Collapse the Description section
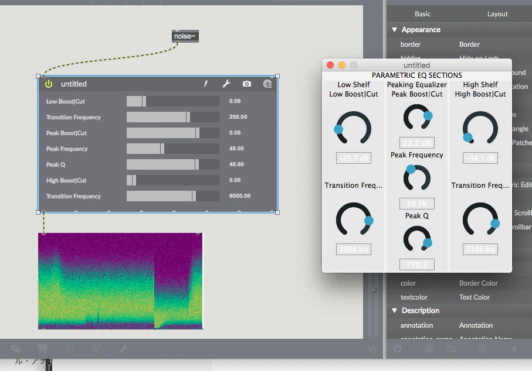Viewport: 532px width, 371px height. click(394, 310)
